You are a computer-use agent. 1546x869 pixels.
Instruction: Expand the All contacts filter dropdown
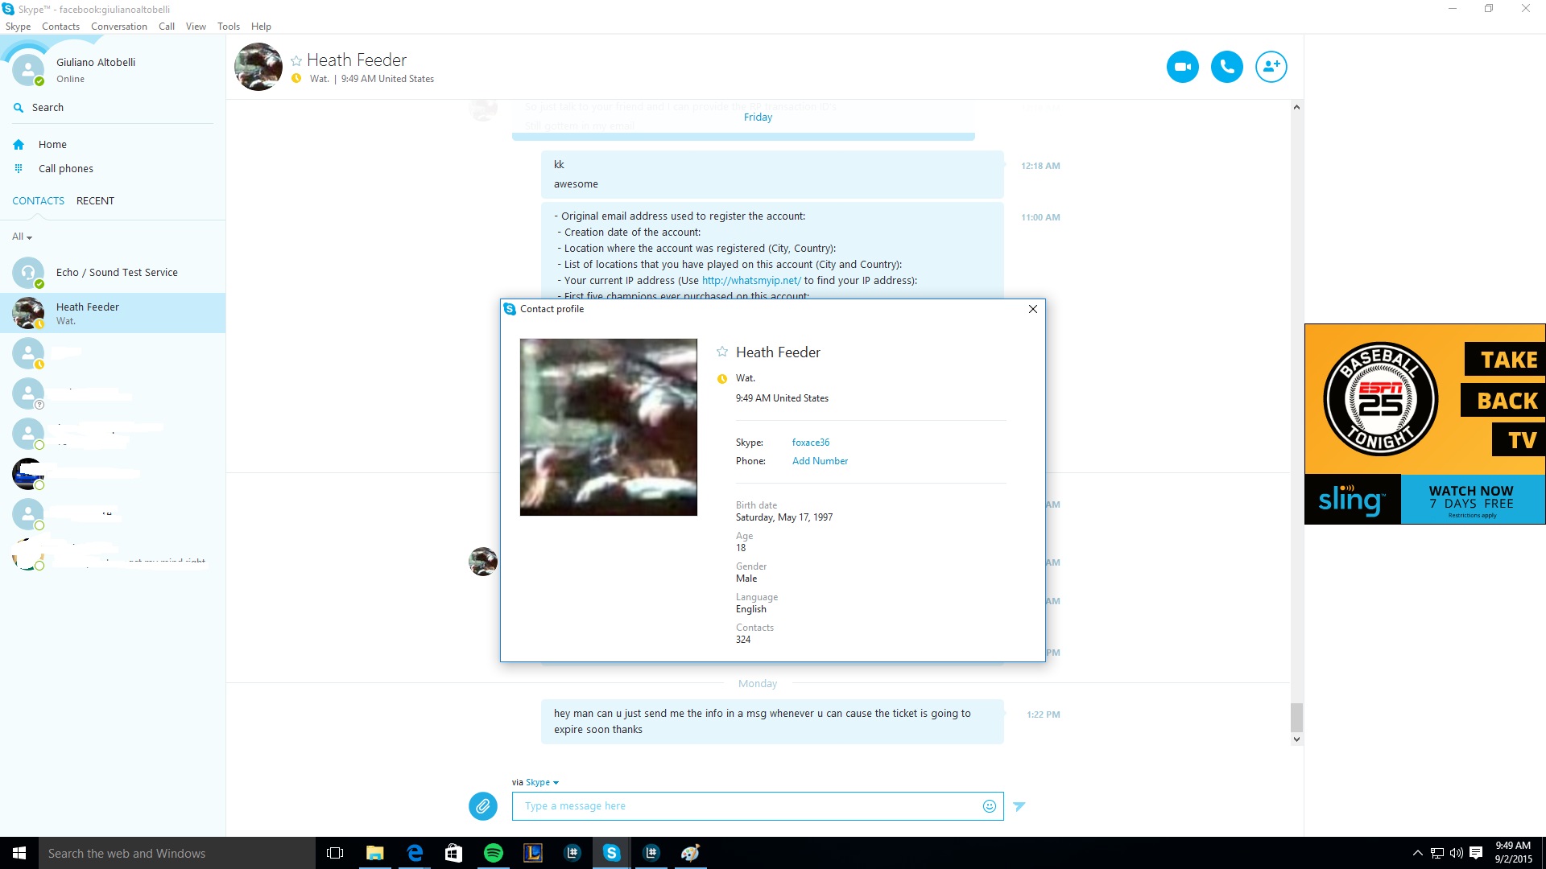(x=22, y=237)
